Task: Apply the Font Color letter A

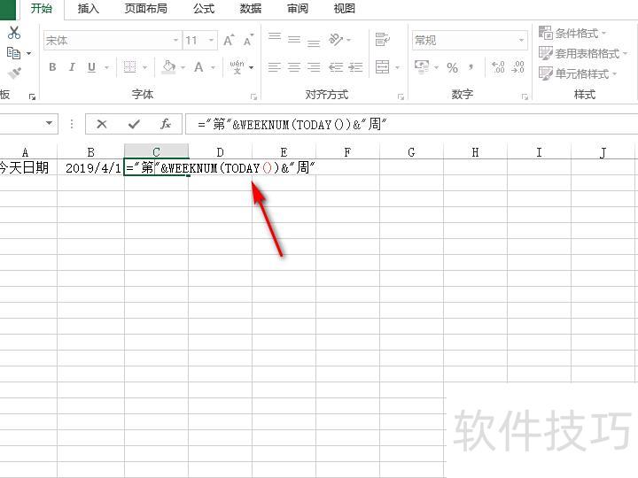Action: (x=198, y=67)
